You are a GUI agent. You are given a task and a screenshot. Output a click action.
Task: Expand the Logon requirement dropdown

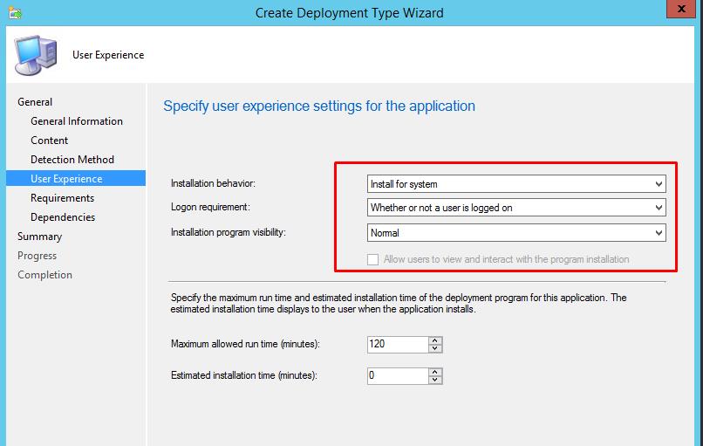point(516,208)
